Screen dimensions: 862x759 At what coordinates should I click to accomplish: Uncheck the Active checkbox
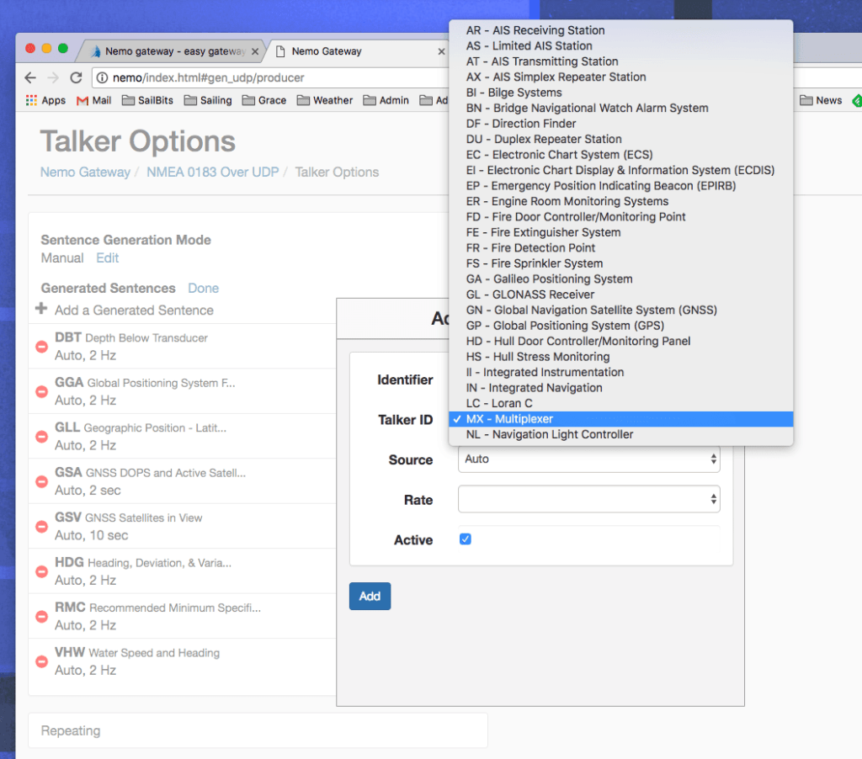[x=465, y=539]
